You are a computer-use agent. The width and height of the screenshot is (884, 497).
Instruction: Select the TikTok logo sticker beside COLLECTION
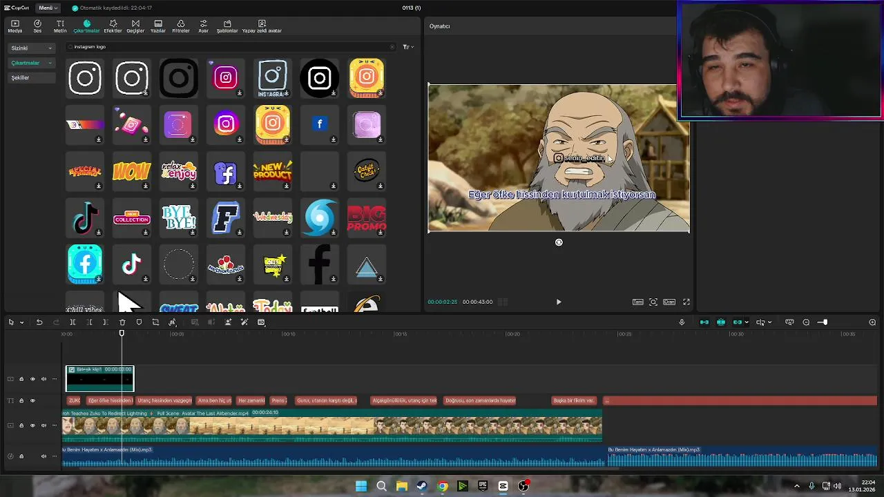tap(85, 217)
